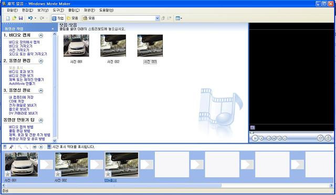Click the preview Split Clip button
The image size is (336, 195).
(x=320, y=138)
